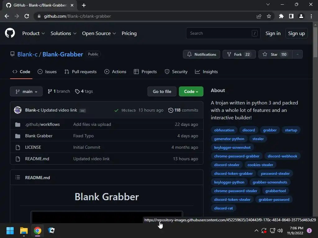Open the Blank-c owner profile link
The image size is (318, 238).
(x=27, y=54)
